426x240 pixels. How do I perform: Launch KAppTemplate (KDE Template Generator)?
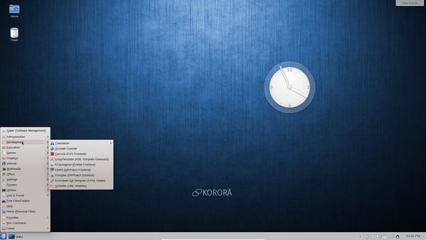(x=81, y=159)
